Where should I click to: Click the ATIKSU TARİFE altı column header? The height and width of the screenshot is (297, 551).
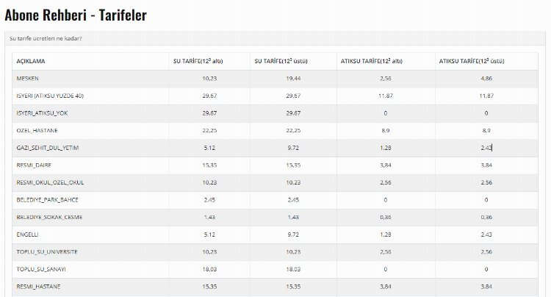372,61
